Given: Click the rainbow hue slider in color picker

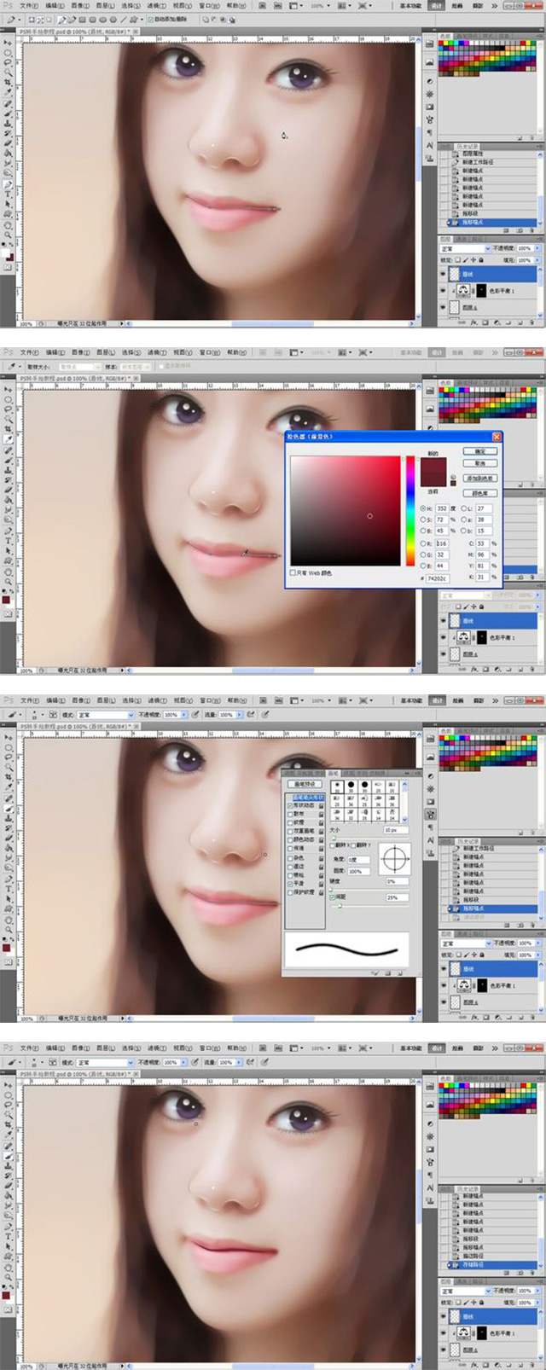Looking at the screenshot, I should click(x=410, y=510).
